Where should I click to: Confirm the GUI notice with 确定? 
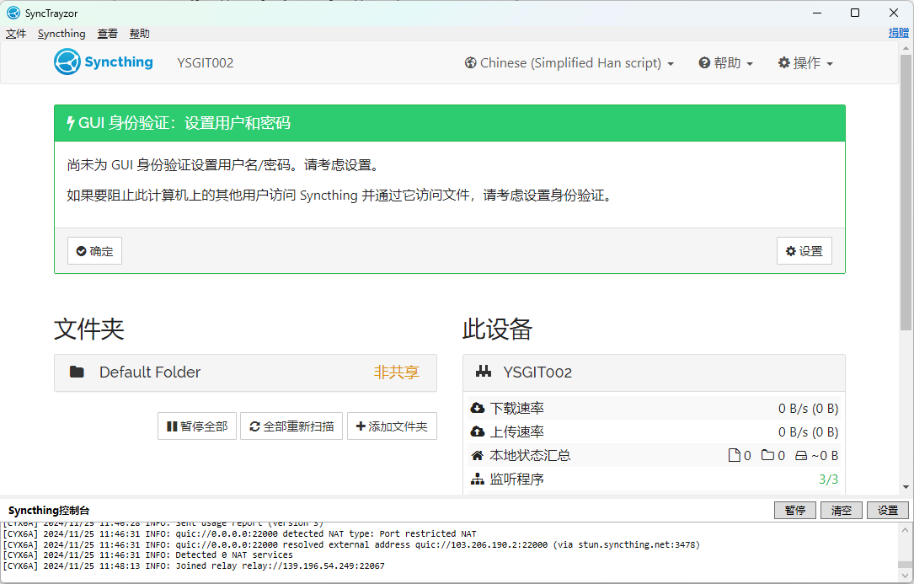pos(94,251)
